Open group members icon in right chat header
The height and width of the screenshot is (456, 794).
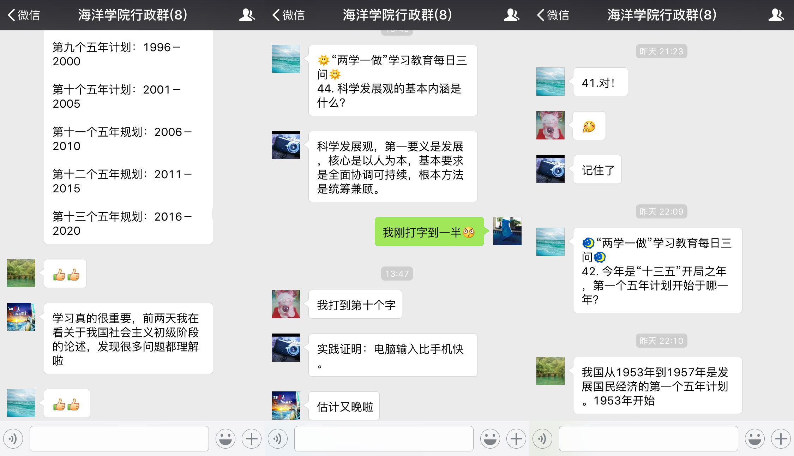(x=776, y=15)
